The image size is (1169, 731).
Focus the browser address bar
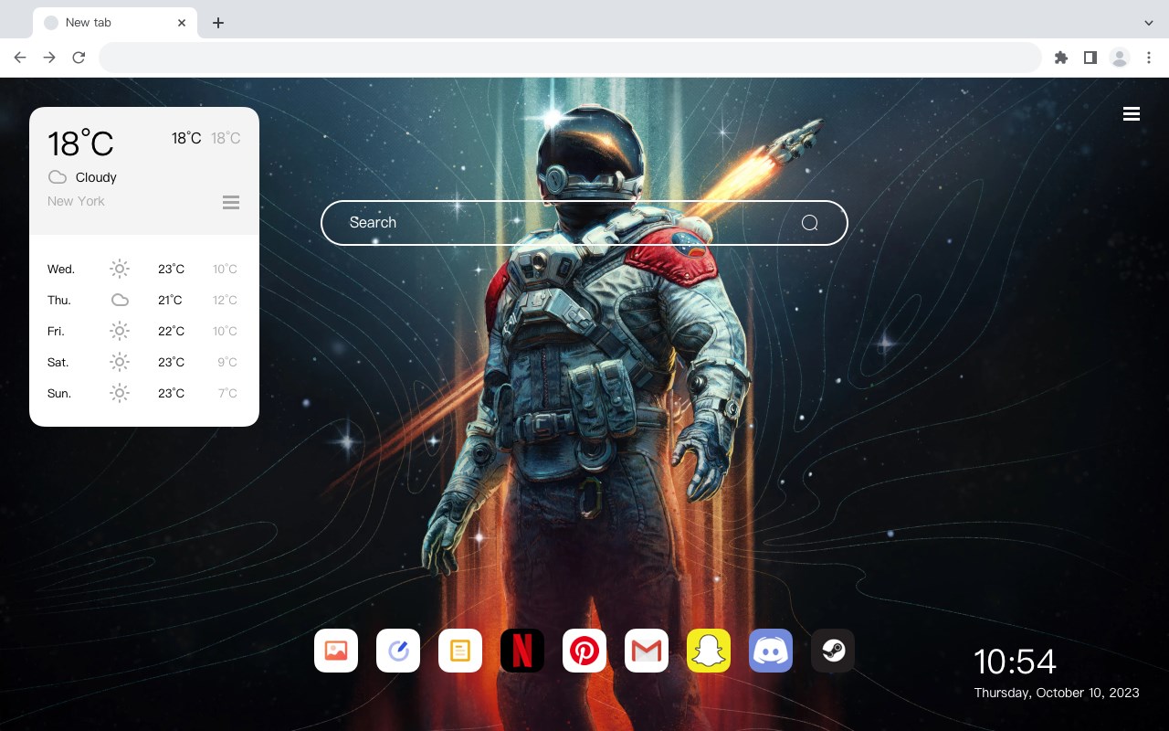(x=570, y=58)
